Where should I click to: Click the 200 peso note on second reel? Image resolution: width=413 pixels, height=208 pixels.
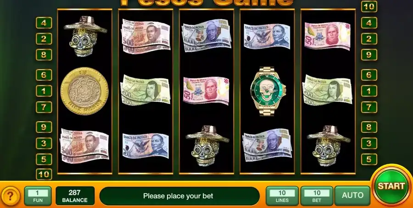145,90
